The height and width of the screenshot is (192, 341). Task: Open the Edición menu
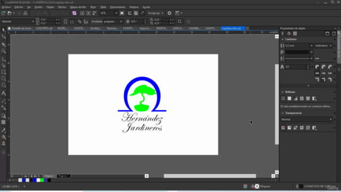click(x=19, y=7)
